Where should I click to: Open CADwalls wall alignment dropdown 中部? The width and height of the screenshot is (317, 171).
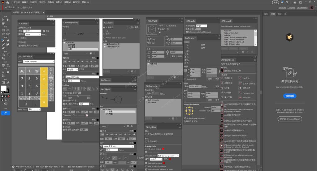click(x=202, y=26)
